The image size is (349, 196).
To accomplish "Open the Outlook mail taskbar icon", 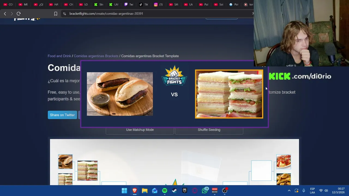I will (x=155, y=191).
